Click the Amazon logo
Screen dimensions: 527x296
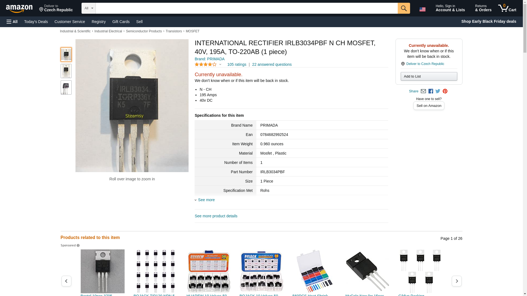click(19, 8)
